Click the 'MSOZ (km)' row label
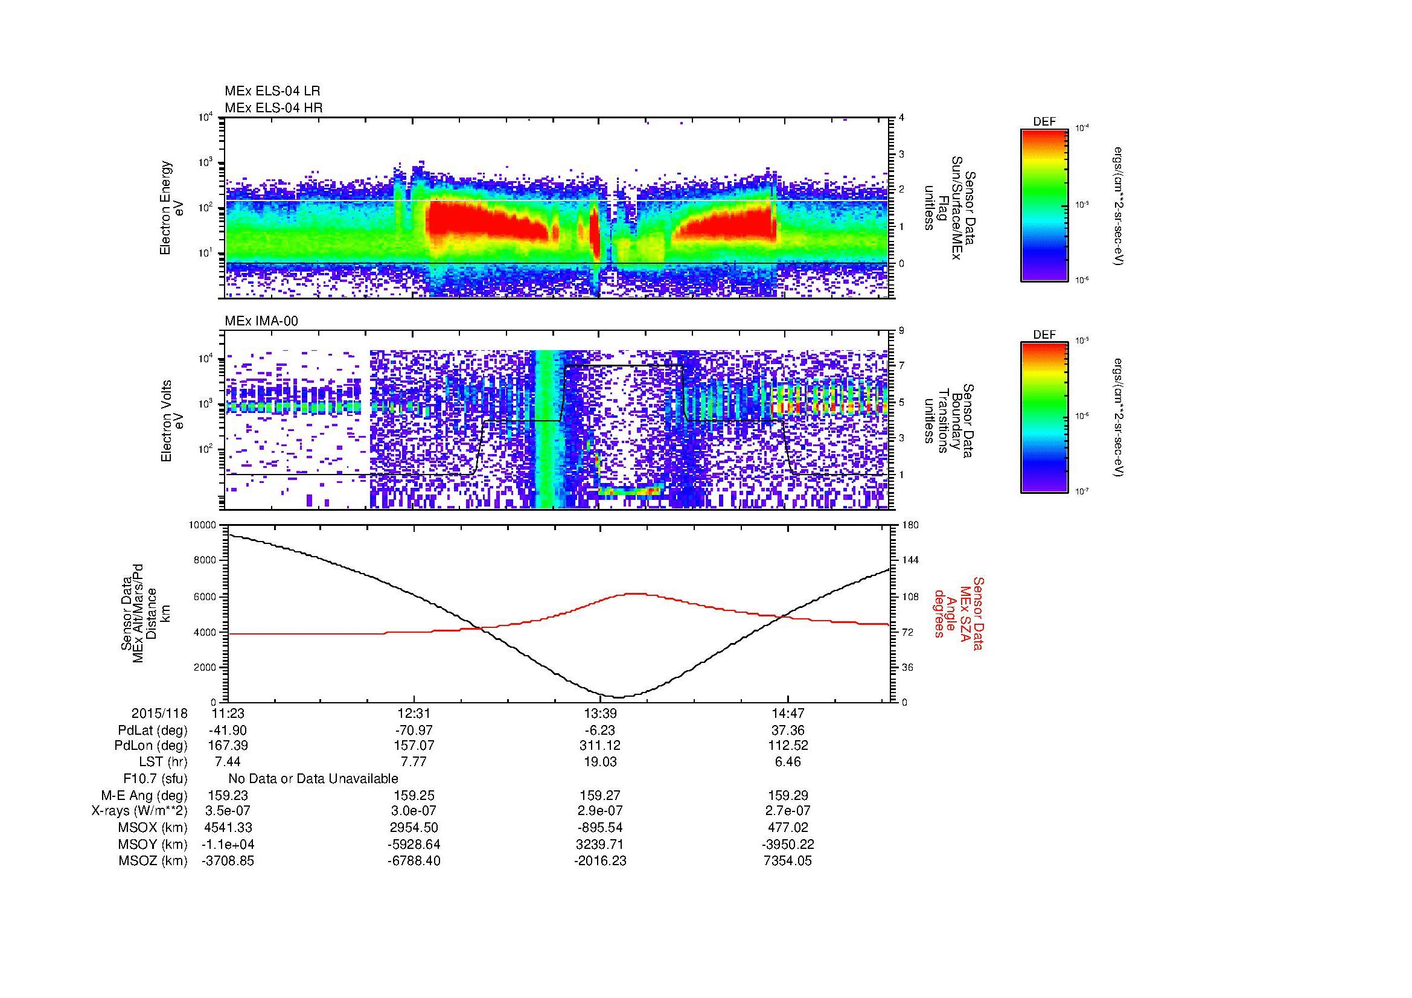The image size is (1412, 998). [x=153, y=861]
